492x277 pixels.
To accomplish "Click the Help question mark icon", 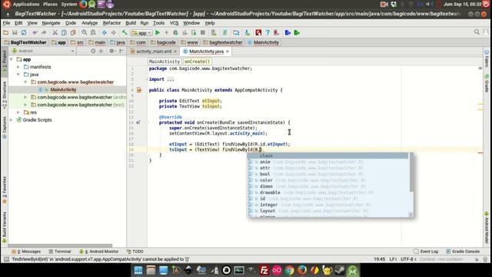I will [268, 32].
